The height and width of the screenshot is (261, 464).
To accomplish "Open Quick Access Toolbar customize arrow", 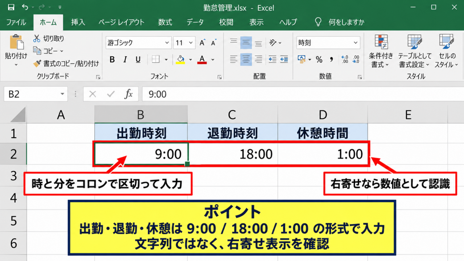I will pos(60,7).
